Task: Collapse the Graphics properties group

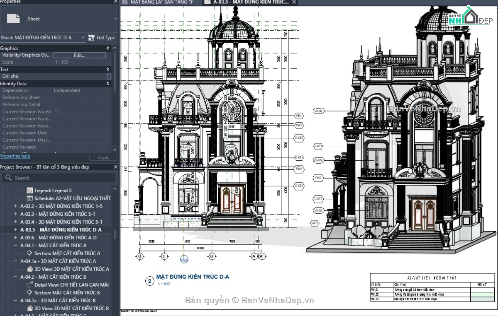Action: [x=108, y=48]
